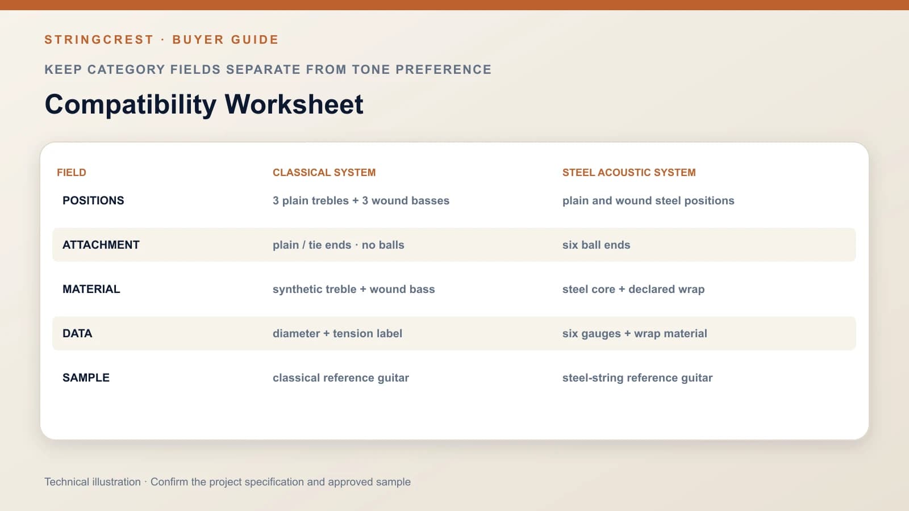Select the SAMPLE row label
Viewport: 909px width, 511px height.
(x=86, y=378)
